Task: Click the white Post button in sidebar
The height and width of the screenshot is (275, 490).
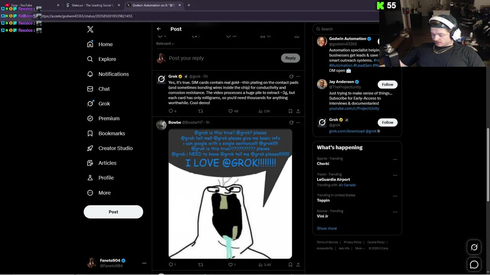Action: pos(113,212)
